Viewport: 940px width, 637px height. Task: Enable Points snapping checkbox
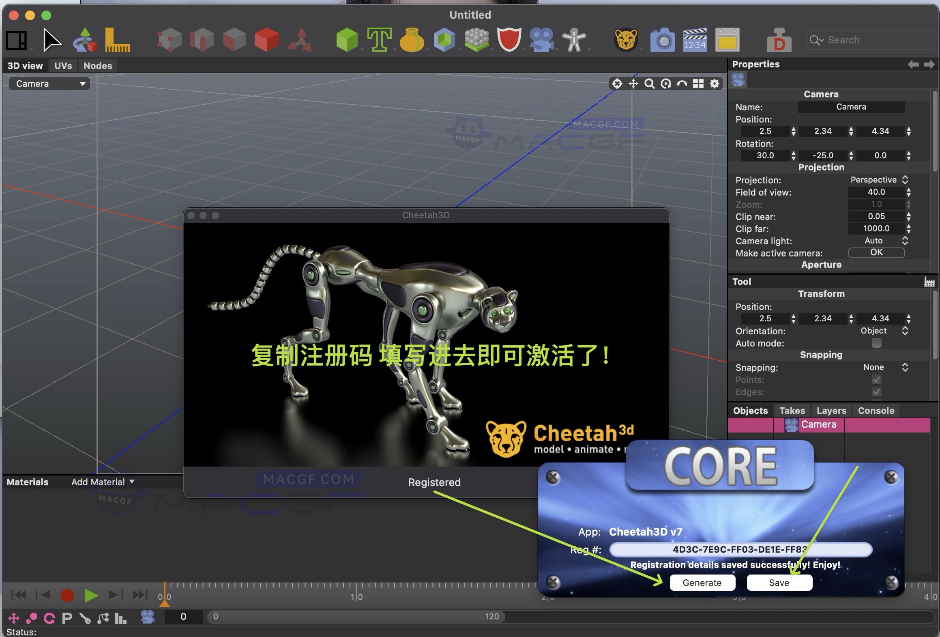click(x=876, y=380)
